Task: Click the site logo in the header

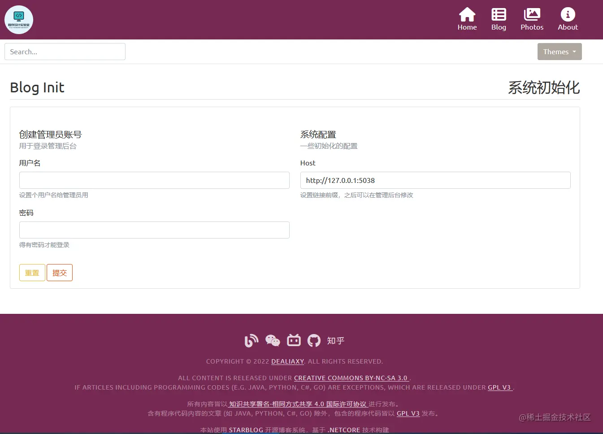Action: point(19,20)
